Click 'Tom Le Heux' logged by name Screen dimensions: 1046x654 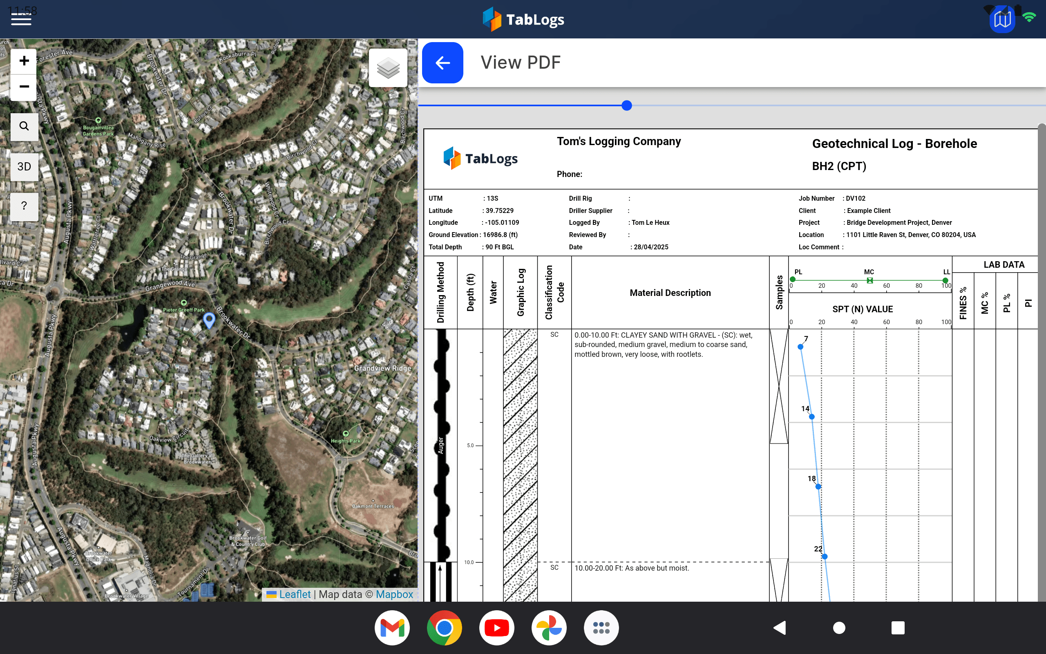pos(650,223)
